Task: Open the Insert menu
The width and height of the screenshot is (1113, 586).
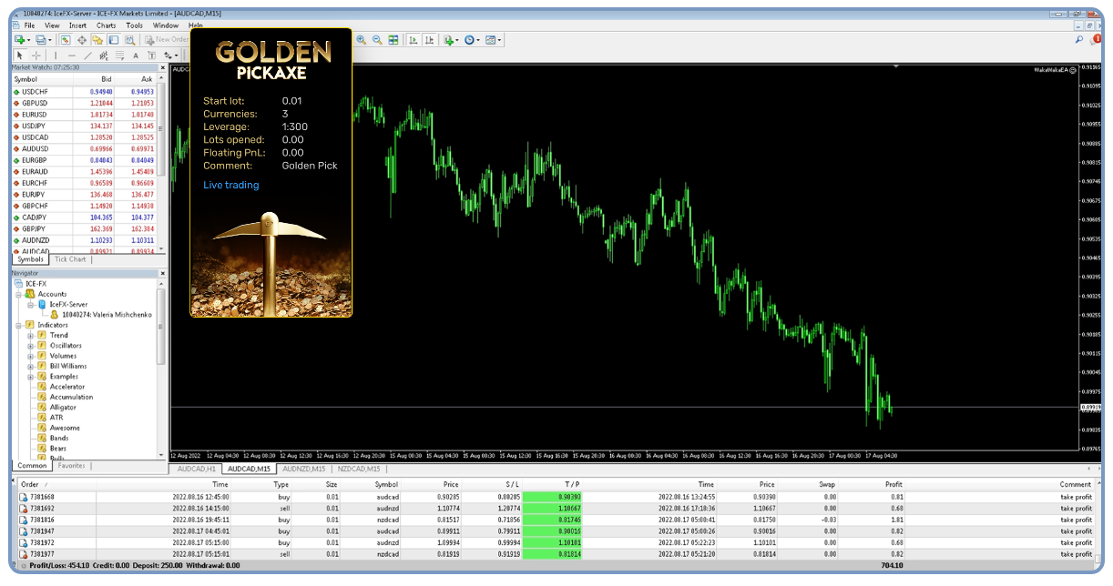Action: [x=77, y=25]
